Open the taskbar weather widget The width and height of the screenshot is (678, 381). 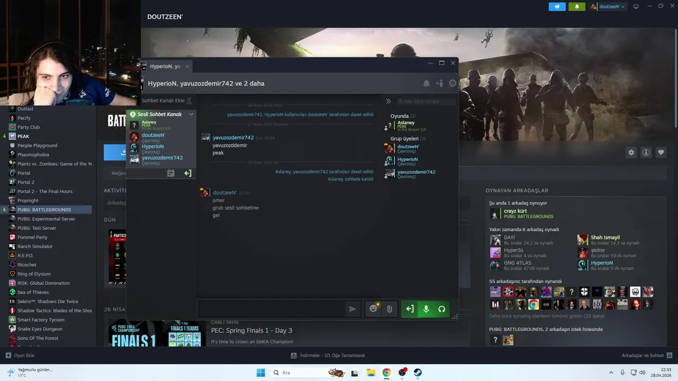(29, 373)
